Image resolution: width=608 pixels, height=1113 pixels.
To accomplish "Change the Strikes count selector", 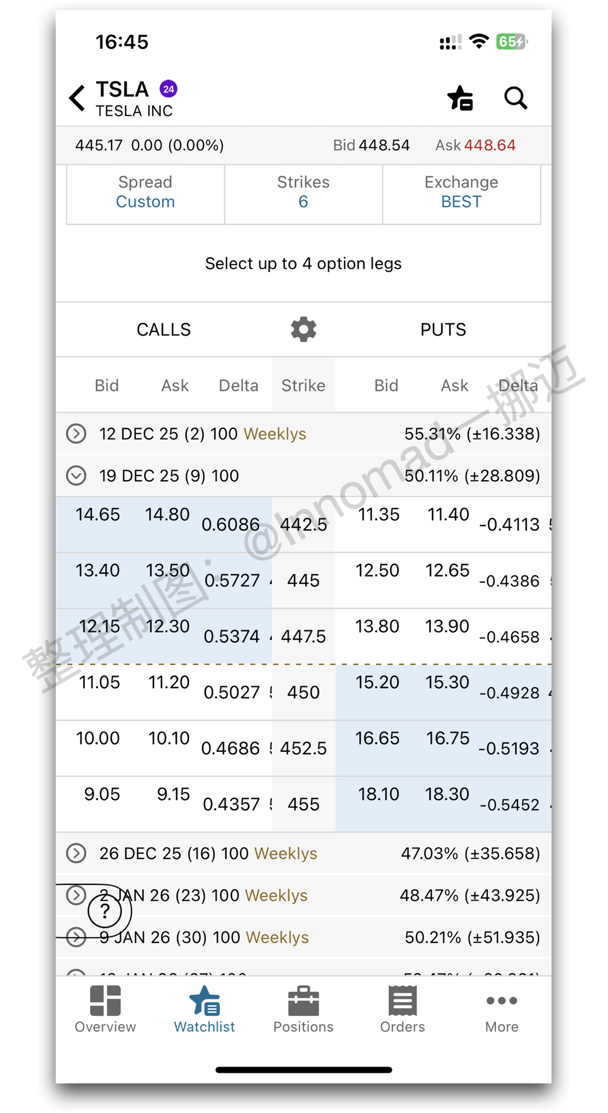I will click(303, 193).
